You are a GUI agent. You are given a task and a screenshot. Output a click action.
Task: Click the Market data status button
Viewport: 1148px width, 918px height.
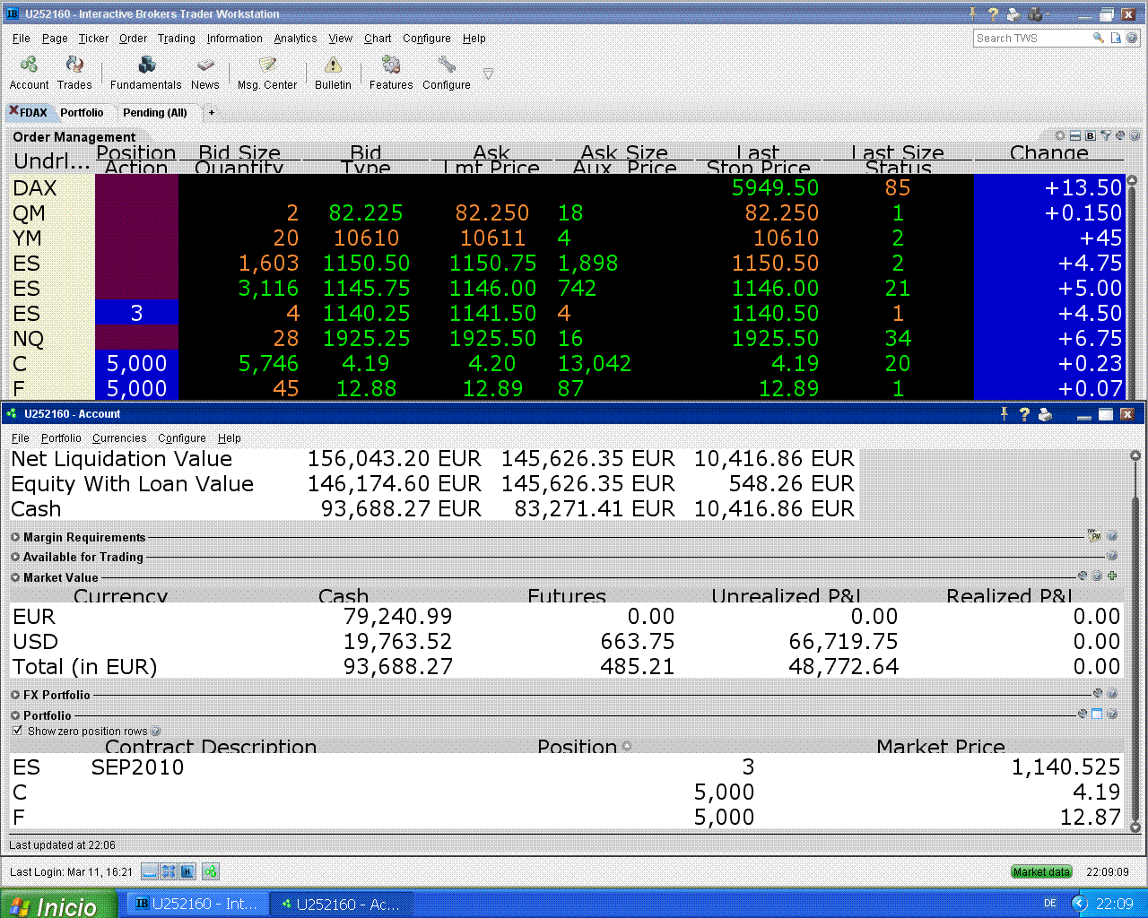(x=1040, y=871)
